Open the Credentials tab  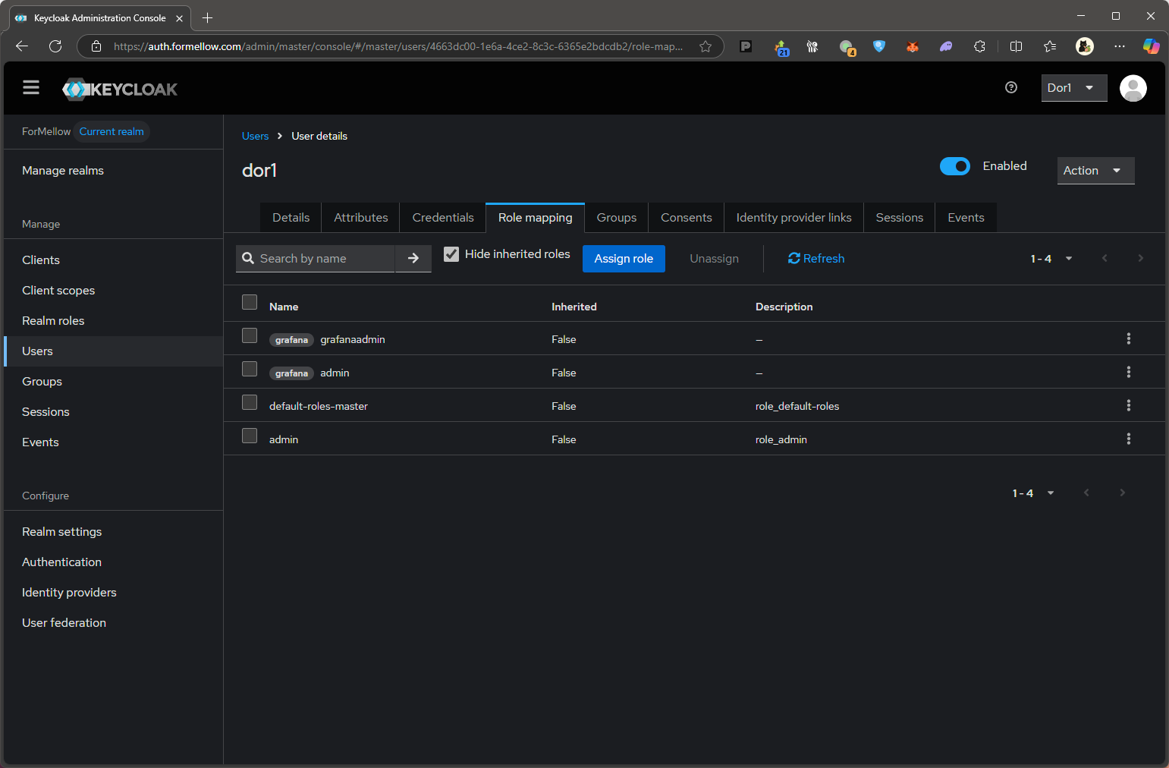pyautogui.click(x=443, y=218)
